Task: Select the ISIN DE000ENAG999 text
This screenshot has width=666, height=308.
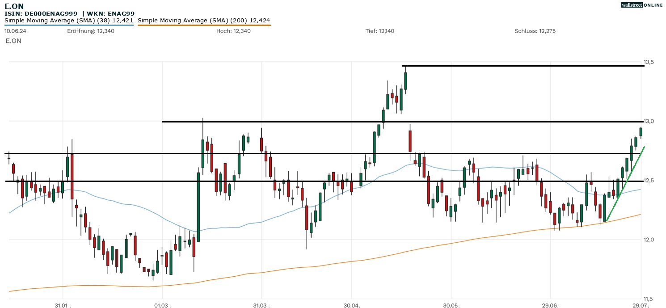Action: tap(41, 14)
